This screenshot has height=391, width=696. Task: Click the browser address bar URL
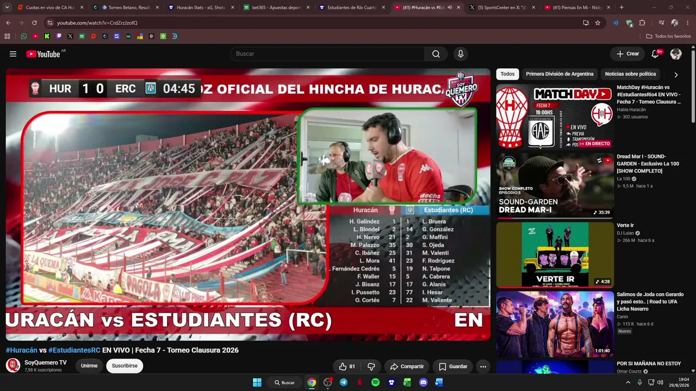[97, 23]
